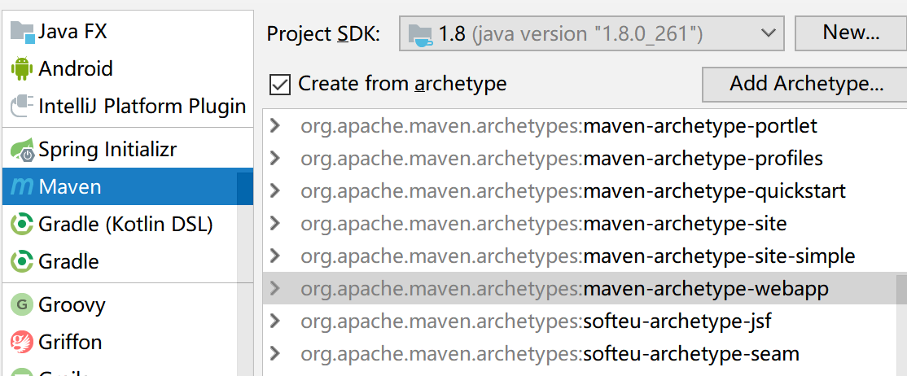The image size is (907, 376).
Task: Click the green Android robot icon
Action: point(22,69)
